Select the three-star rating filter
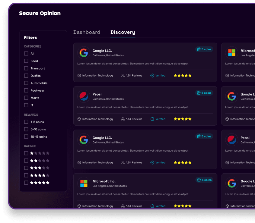Image resolution: width=255 pixels, height=223 pixels. click(26, 168)
